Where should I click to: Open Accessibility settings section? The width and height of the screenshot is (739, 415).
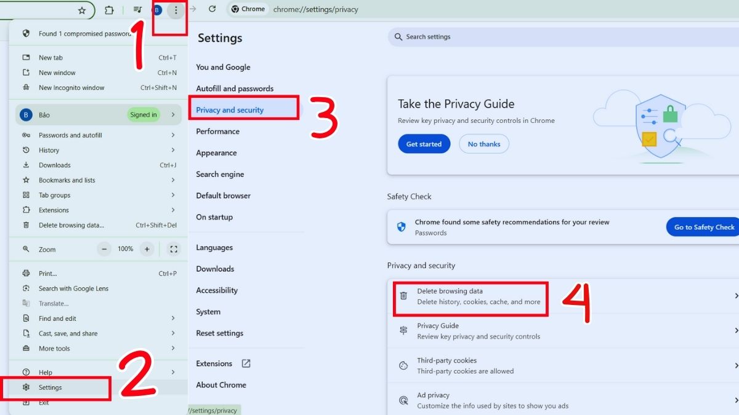click(x=217, y=290)
